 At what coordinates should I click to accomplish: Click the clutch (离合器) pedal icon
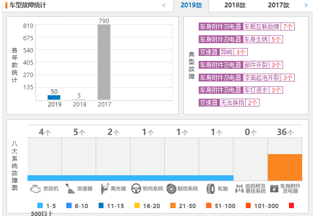tap(104, 189)
